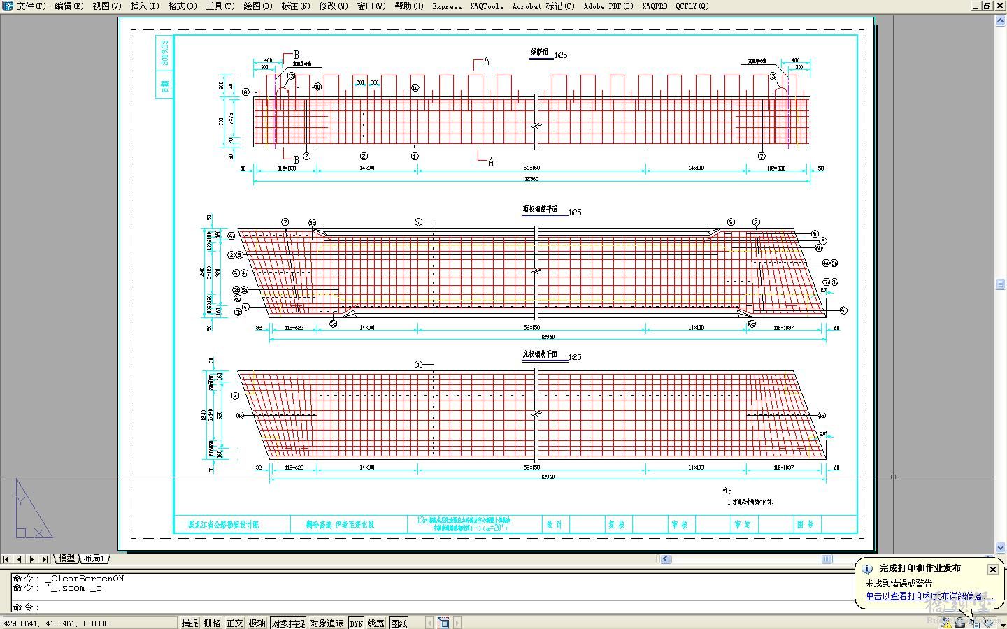Toggle 线宽 lineweight display
1007x629 pixels.
pos(376,623)
